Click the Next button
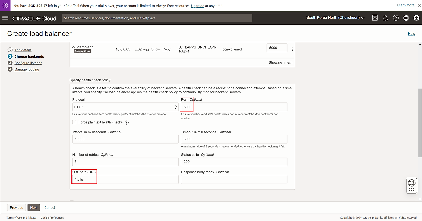The image size is (422, 221). [34, 208]
